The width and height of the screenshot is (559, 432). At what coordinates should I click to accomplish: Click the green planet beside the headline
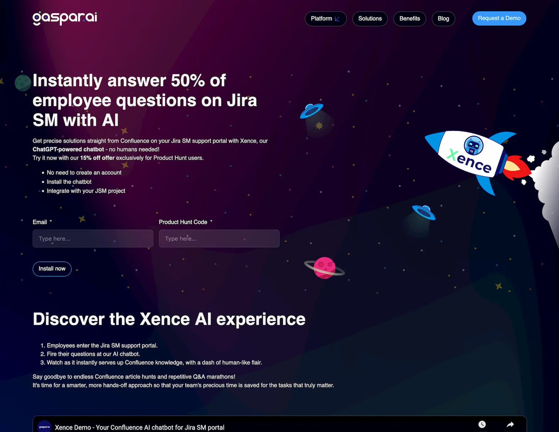23,83
